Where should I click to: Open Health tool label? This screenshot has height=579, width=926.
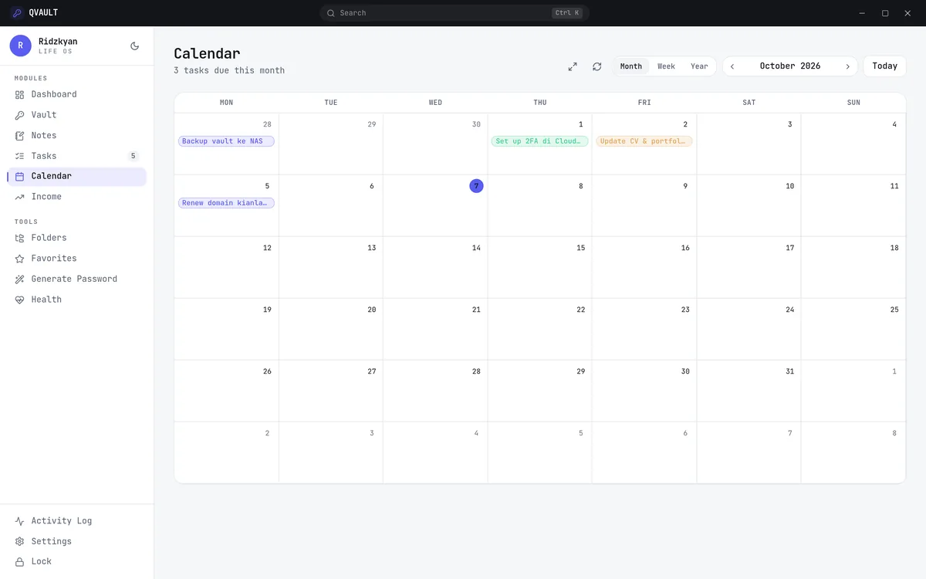pyautogui.click(x=46, y=300)
